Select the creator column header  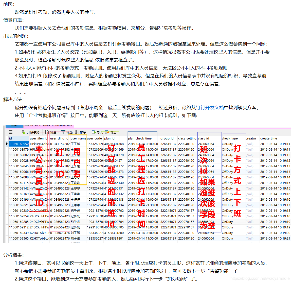coord(252,138)
